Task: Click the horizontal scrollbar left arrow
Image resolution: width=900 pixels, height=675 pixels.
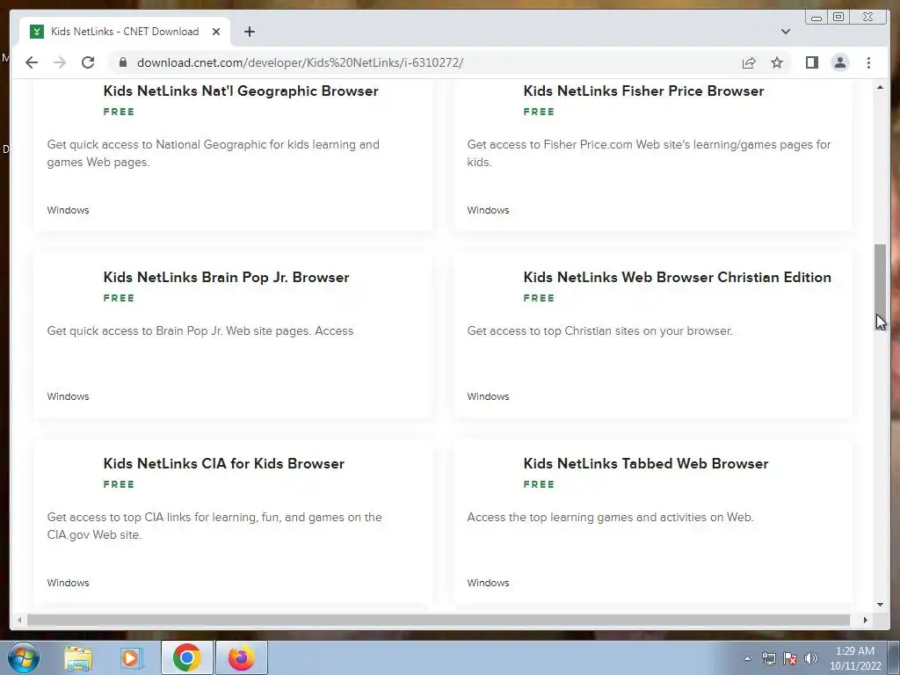Action: click(19, 620)
